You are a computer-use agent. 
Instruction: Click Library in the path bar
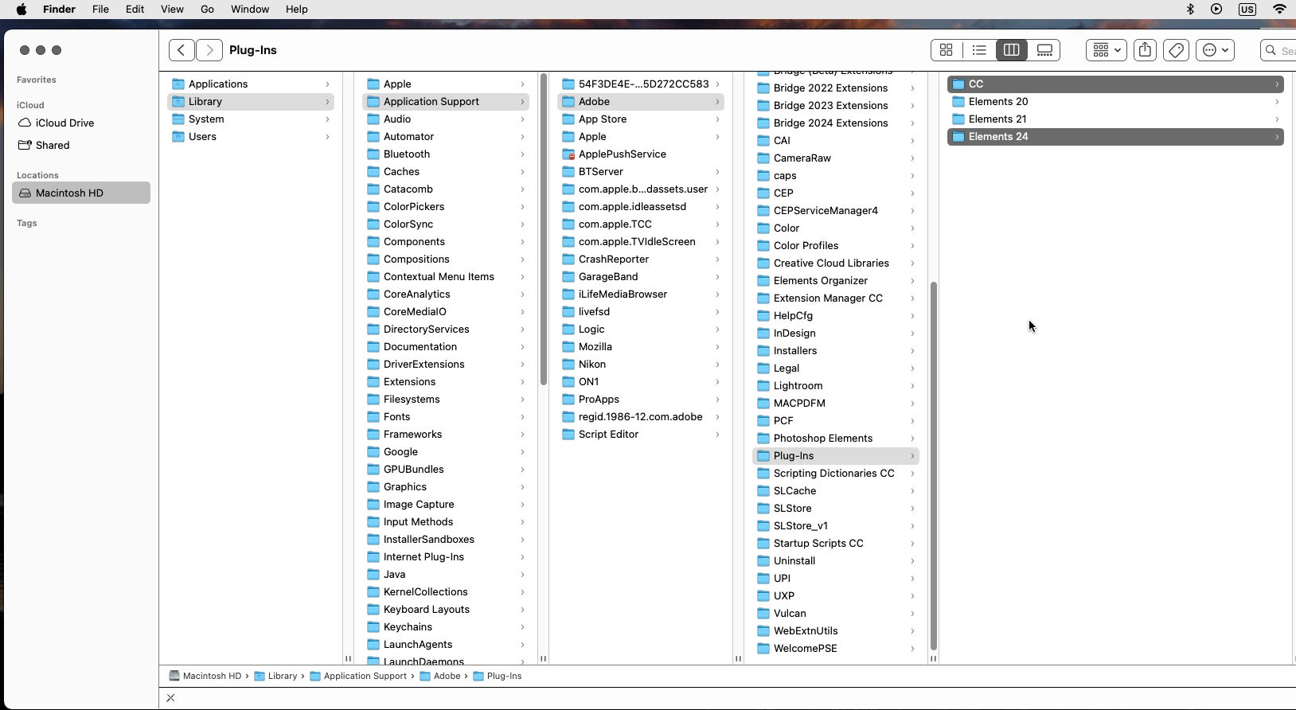click(275, 676)
